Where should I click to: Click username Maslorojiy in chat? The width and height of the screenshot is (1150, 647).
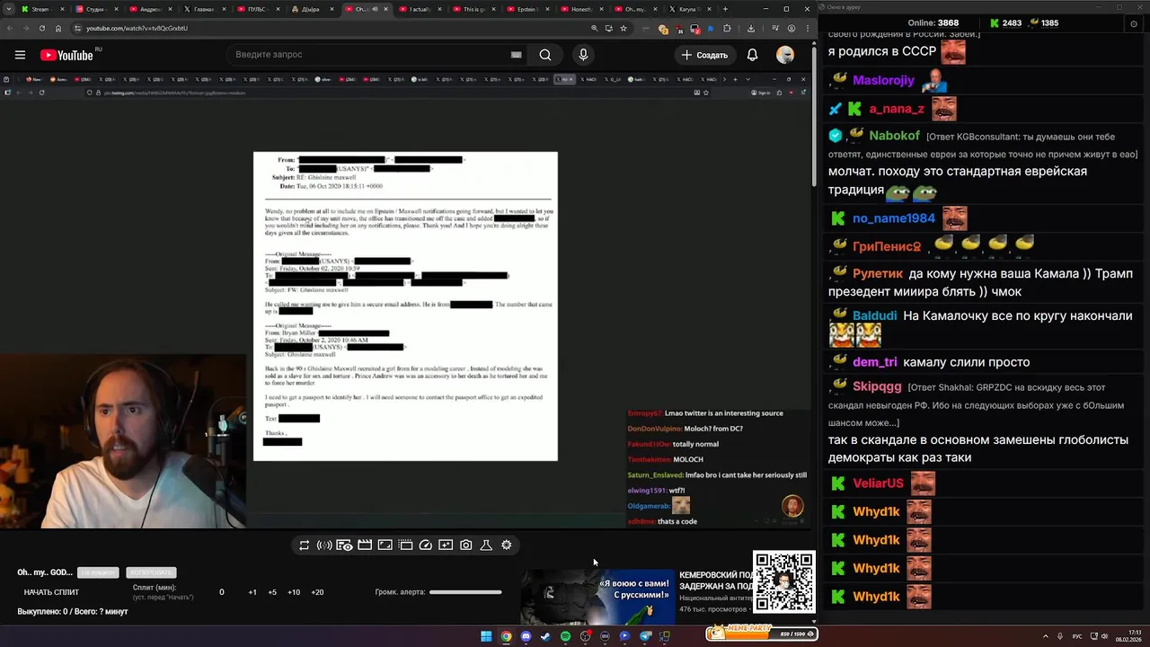883,80
